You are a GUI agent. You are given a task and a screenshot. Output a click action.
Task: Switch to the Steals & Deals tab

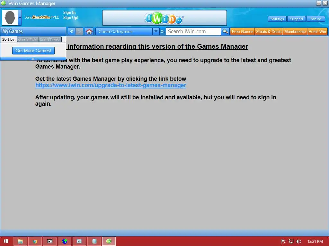pyautogui.click(x=269, y=32)
